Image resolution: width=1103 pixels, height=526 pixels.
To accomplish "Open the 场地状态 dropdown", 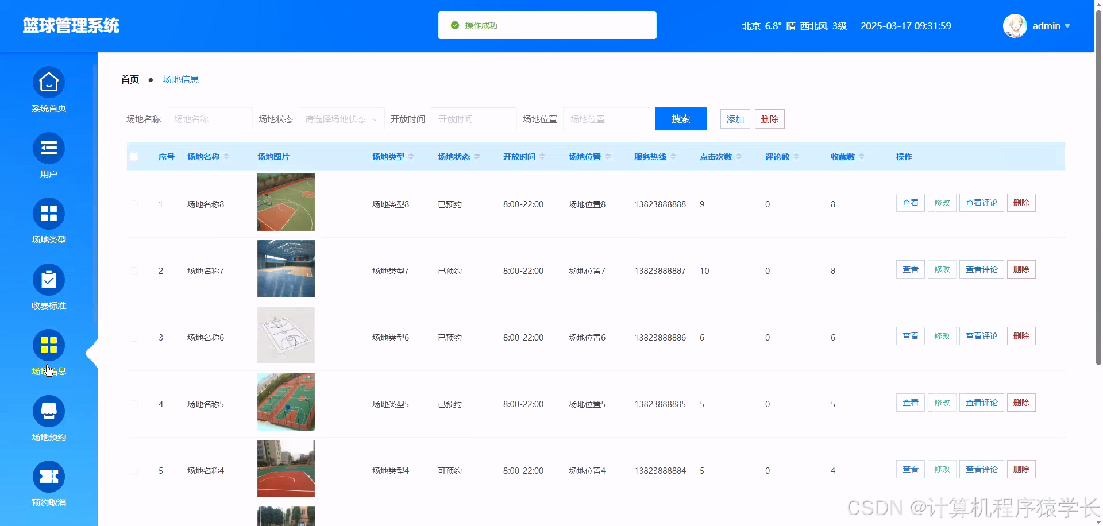I will tap(341, 119).
